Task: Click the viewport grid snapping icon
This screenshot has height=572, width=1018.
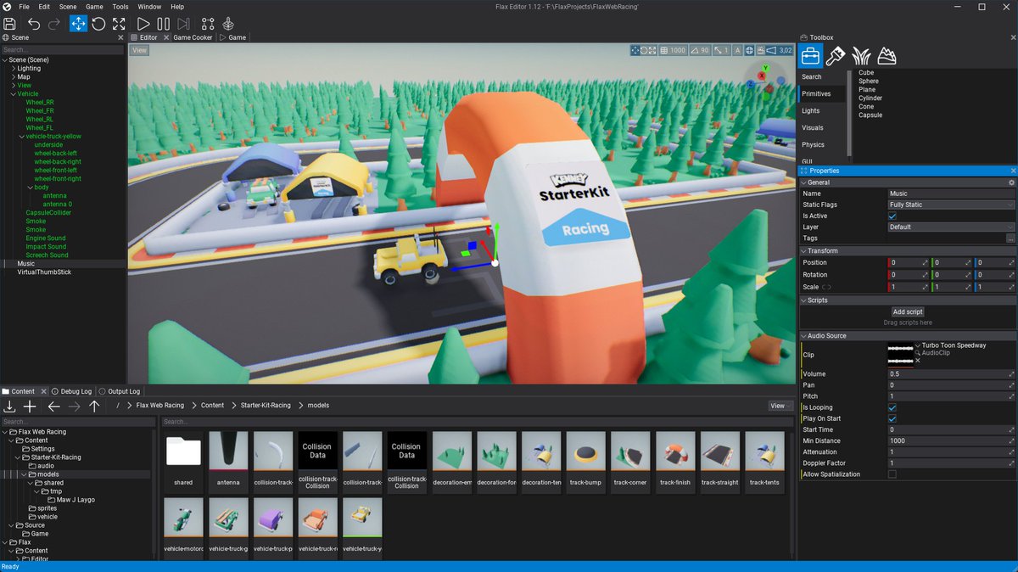Action: [x=663, y=50]
